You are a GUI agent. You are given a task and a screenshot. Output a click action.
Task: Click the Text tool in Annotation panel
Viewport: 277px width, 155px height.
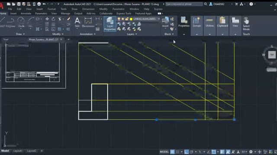77,22
